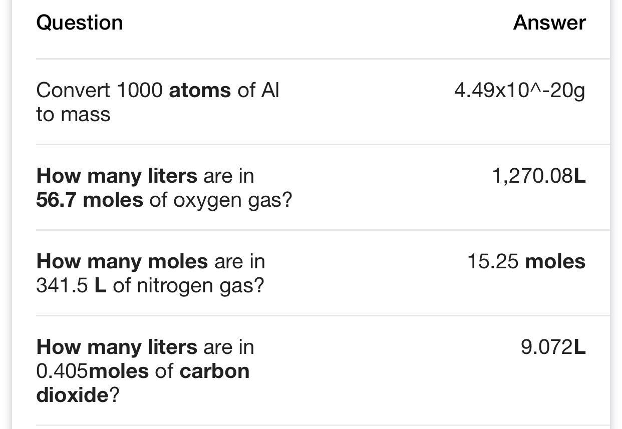Click the answer 1,270.08L

point(539,176)
